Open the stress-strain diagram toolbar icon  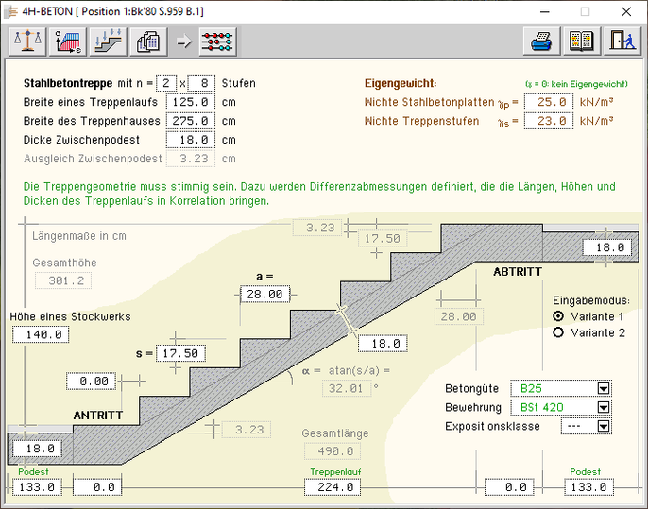point(67,42)
